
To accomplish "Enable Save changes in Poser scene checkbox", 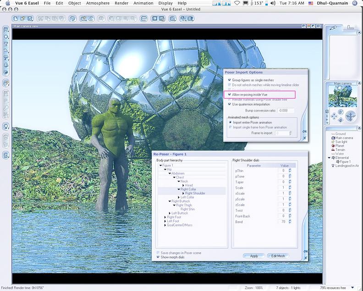I will click(x=158, y=252).
